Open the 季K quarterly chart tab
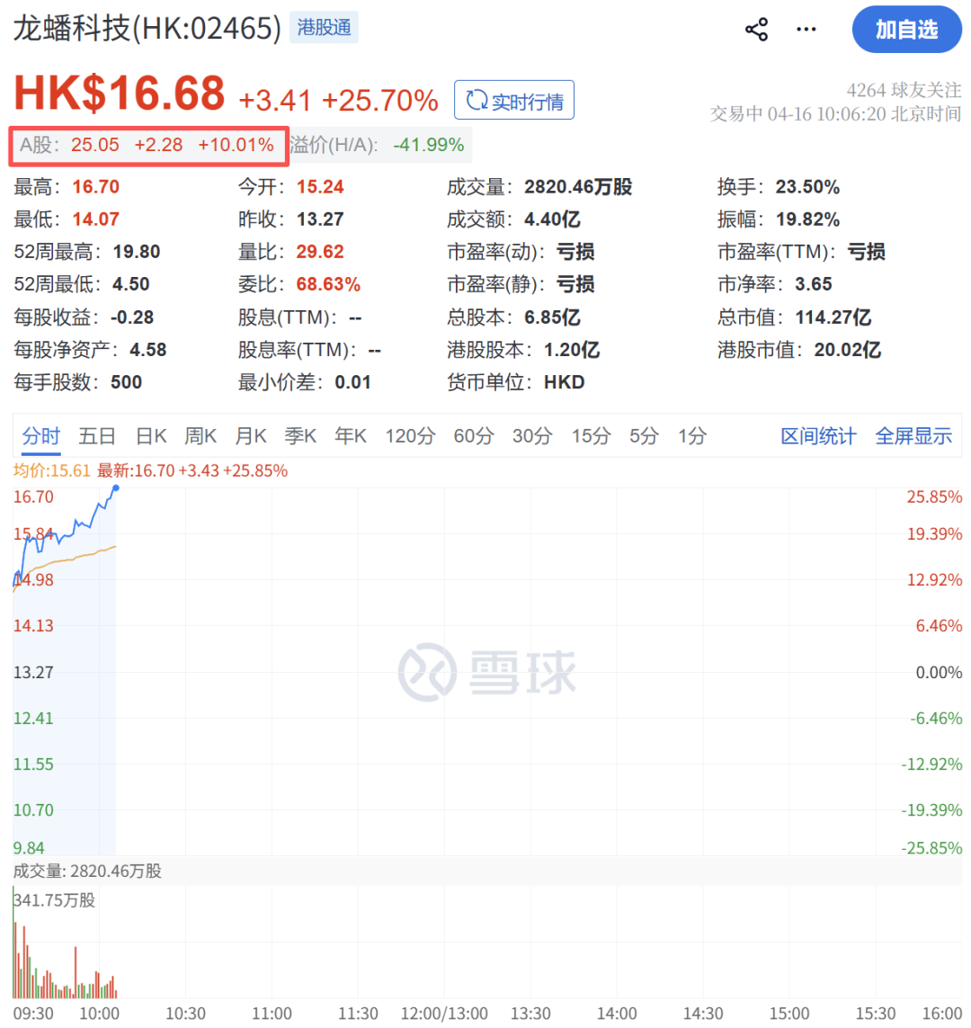This screenshot has height=1028, width=971. (x=300, y=435)
